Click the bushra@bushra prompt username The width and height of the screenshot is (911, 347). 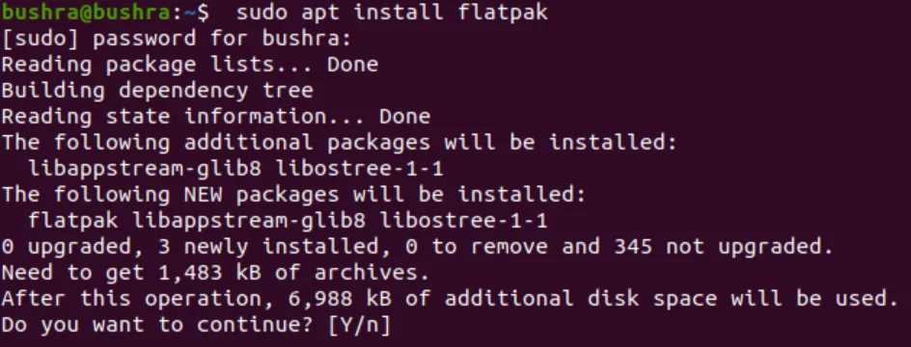[86, 13]
